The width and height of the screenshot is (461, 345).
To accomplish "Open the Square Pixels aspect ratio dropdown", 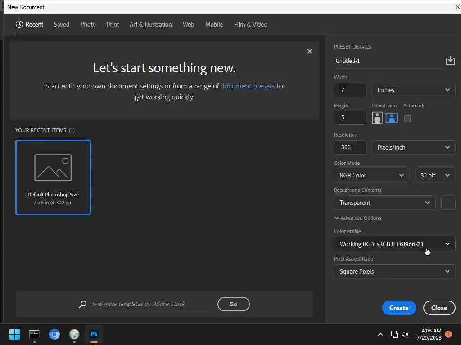I will (394, 272).
